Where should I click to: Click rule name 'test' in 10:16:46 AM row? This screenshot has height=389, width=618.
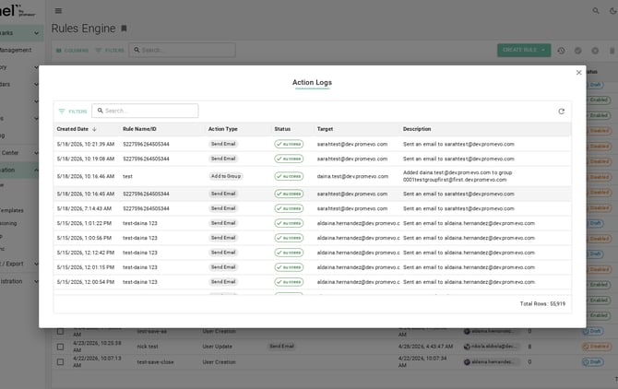(x=127, y=176)
